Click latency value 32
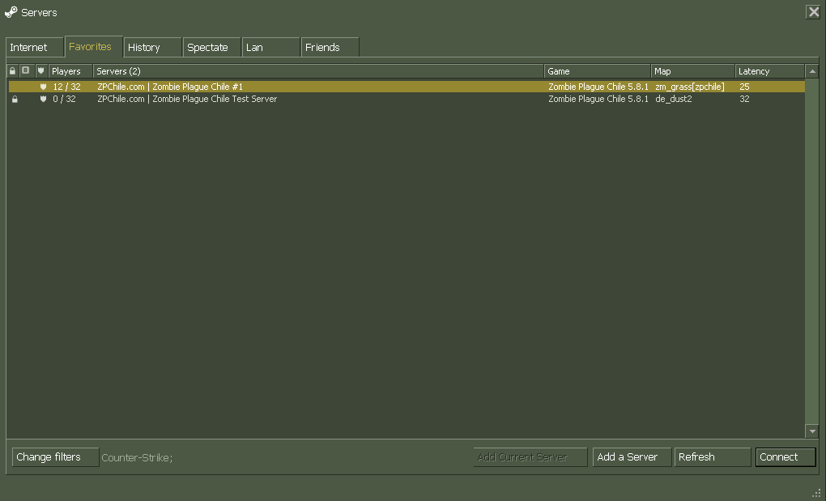Image resolution: width=826 pixels, height=501 pixels. (744, 99)
